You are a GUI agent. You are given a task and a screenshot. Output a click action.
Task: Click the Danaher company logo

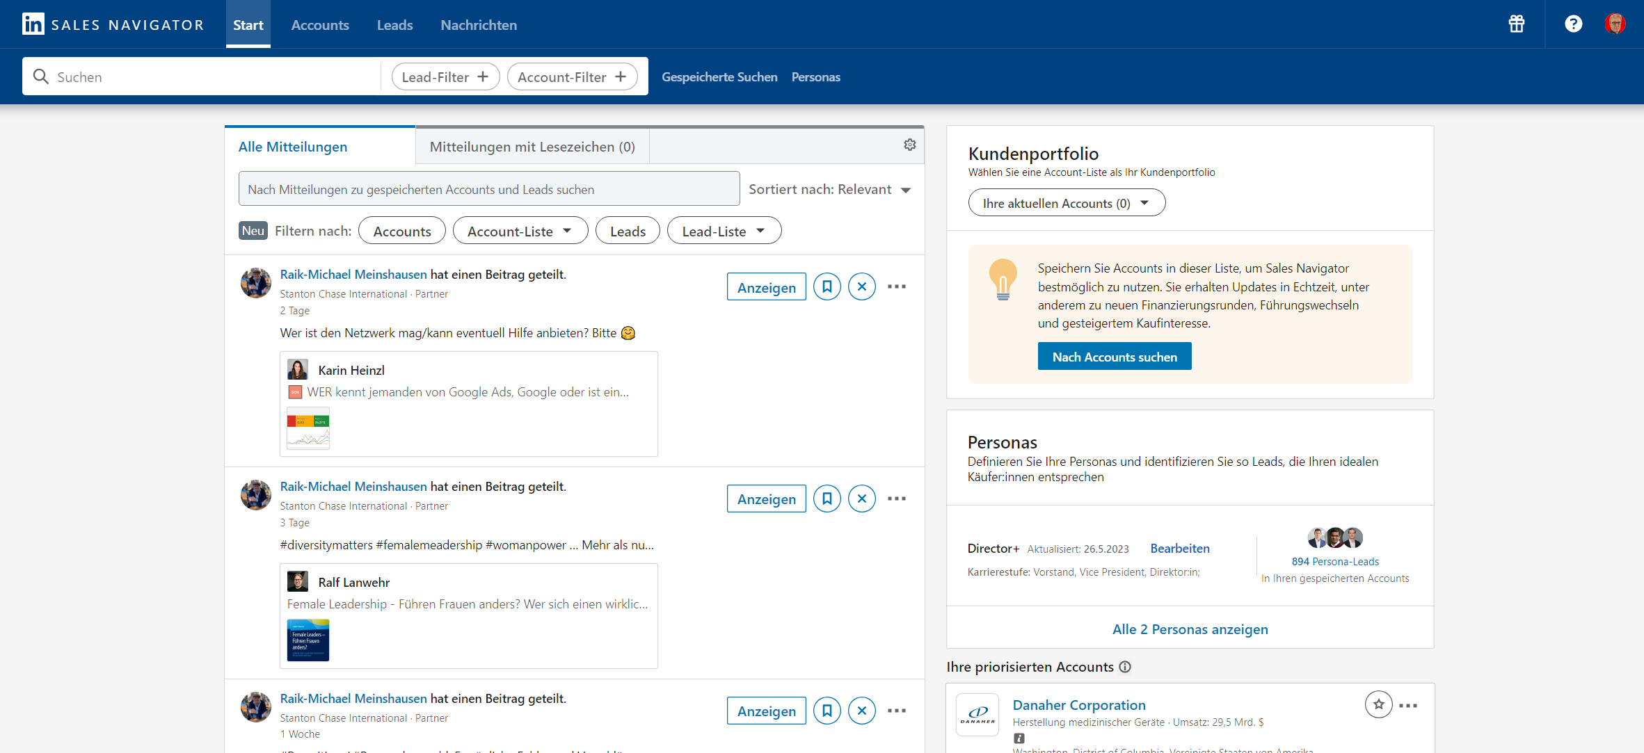coord(977,715)
